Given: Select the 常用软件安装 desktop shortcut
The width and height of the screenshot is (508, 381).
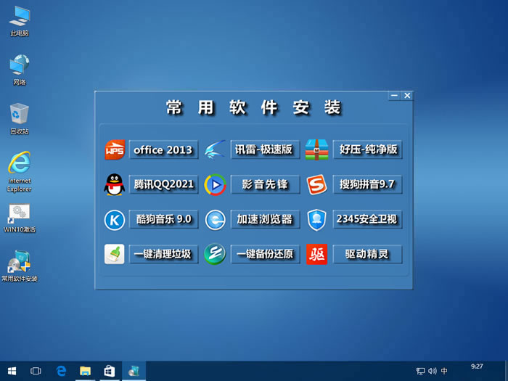Looking at the screenshot, I should [20, 266].
